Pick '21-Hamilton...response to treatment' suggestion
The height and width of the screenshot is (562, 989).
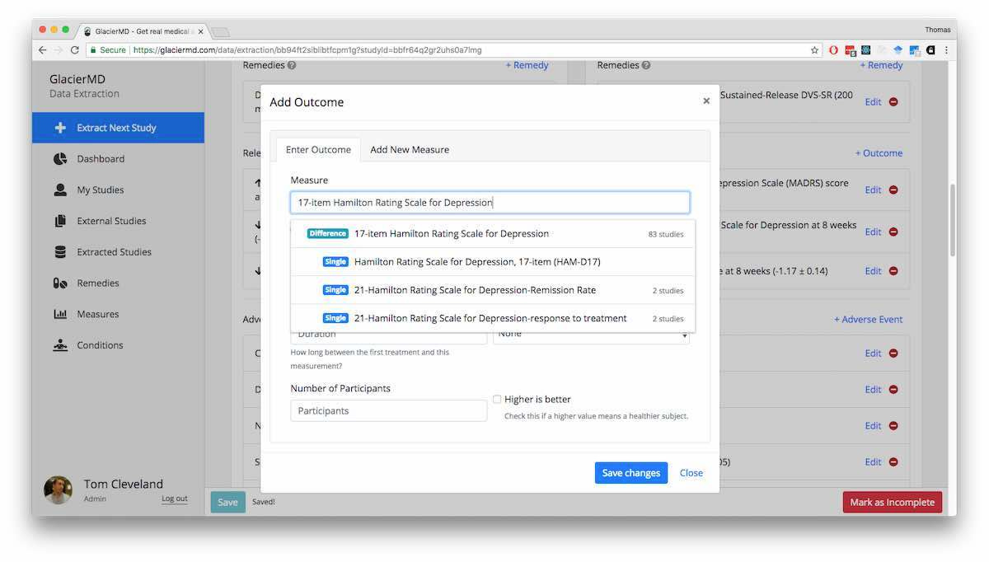click(x=493, y=318)
